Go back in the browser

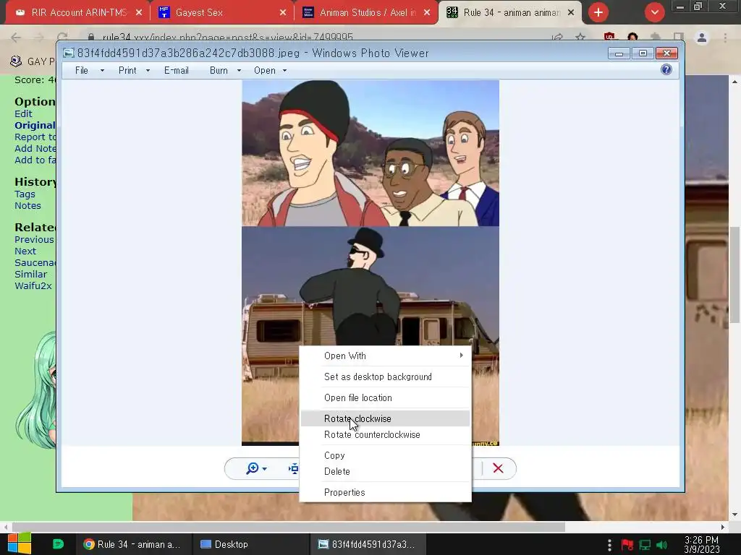tap(16, 38)
